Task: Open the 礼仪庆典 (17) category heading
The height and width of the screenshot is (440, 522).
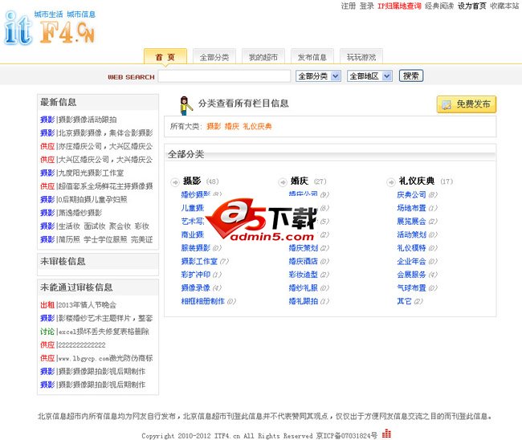Action: [x=417, y=181]
